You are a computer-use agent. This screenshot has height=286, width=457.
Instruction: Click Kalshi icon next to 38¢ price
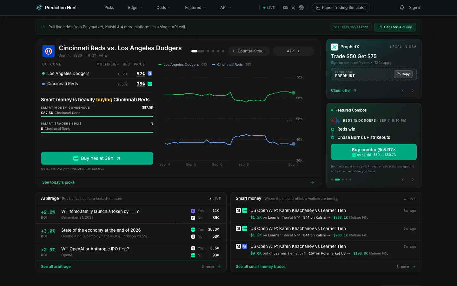[150, 84]
